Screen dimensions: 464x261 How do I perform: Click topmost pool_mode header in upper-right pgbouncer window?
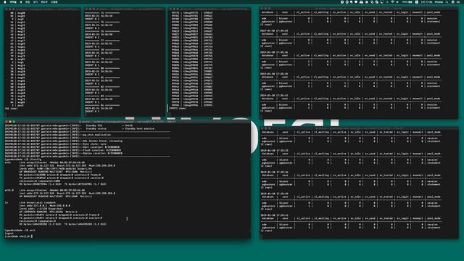point(434,12)
